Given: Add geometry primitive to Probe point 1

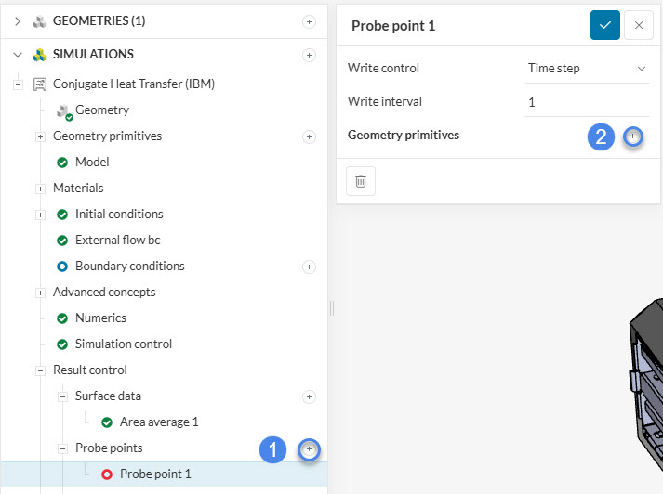Looking at the screenshot, I should [632, 136].
